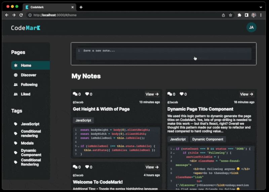The height and width of the screenshot is (192, 269).
Task: Filter by Conditional Rendering capitalized tag
Action: coord(31,162)
